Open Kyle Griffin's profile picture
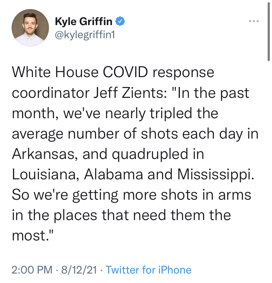The height and width of the screenshot is (283, 272). coord(30,28)
